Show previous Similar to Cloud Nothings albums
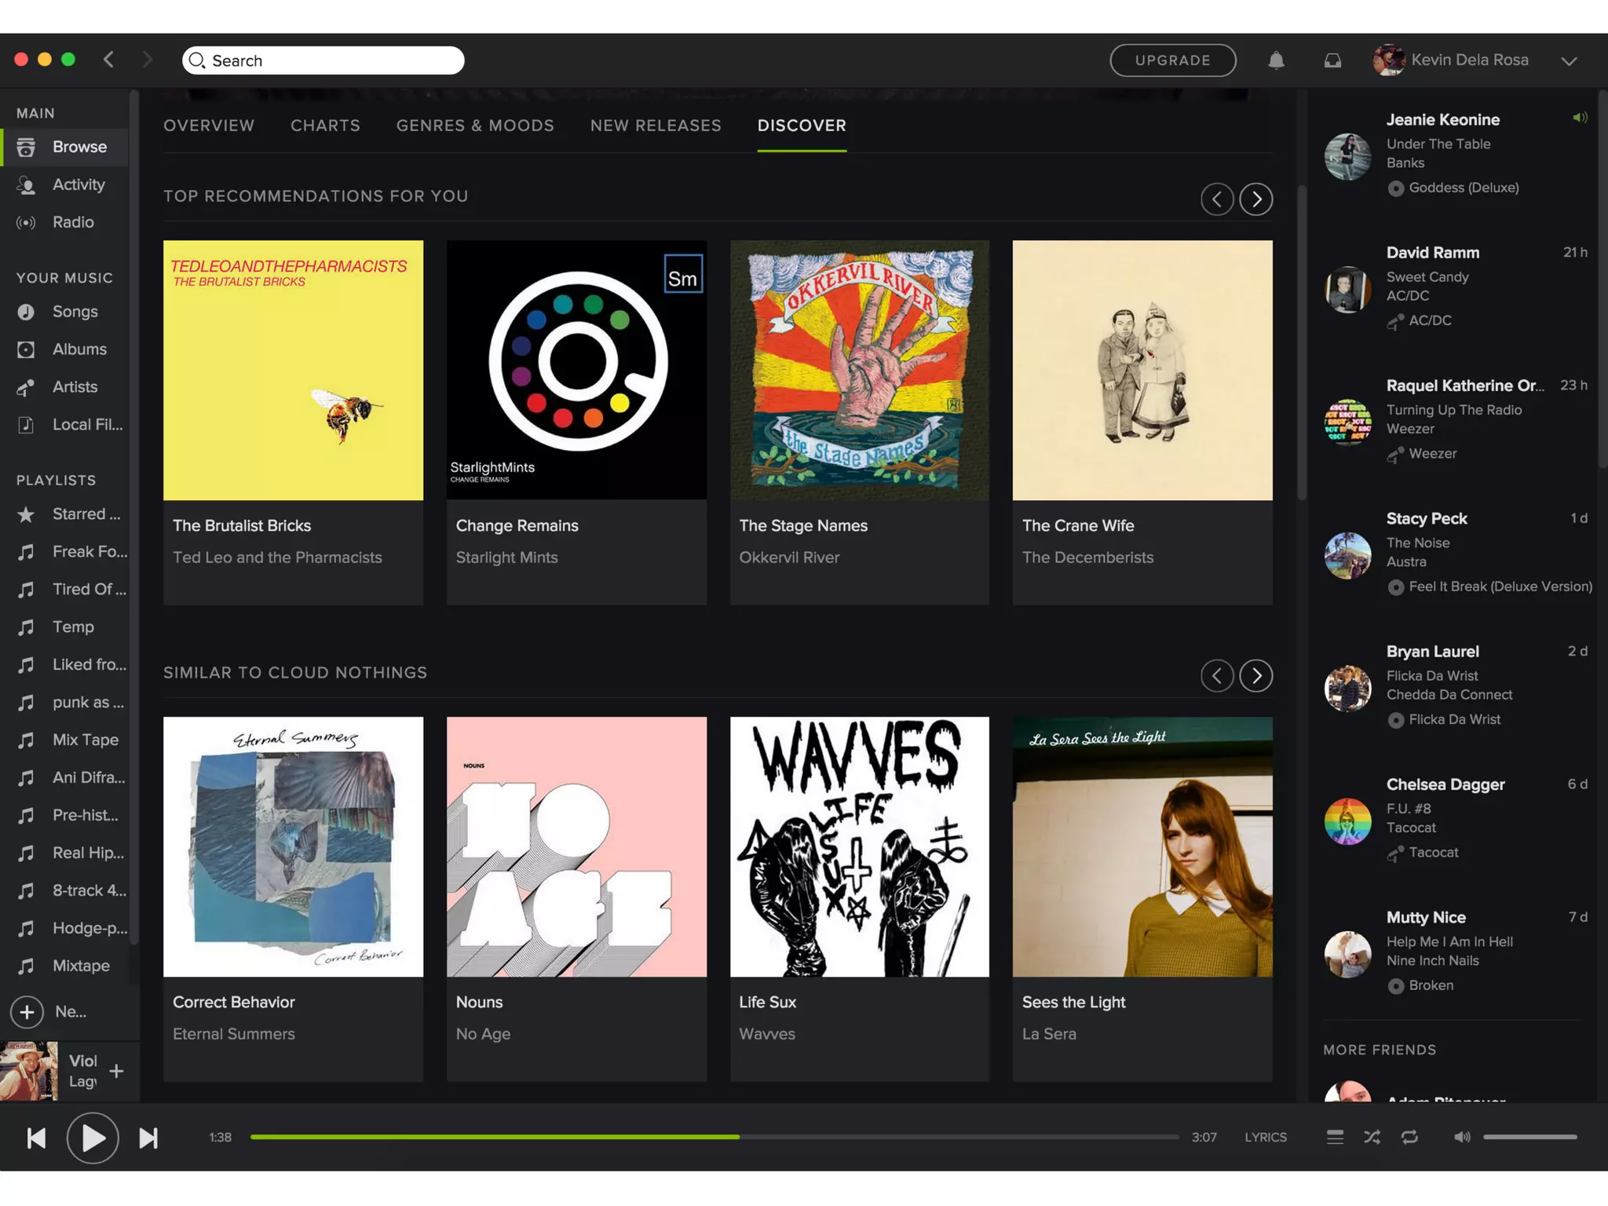 pos(1217,676)
